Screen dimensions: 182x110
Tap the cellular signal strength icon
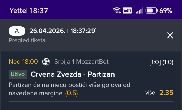[x=139, y=11]
